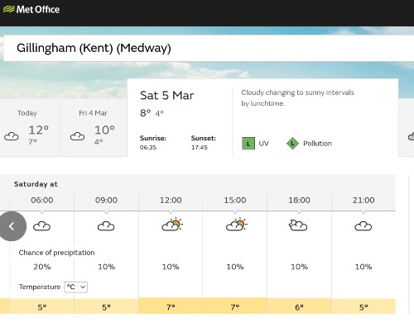Select the Fri 4 Mar forecast tab
Image resolution: width=414 pixels, height=327 pixels.
point(94,128)
